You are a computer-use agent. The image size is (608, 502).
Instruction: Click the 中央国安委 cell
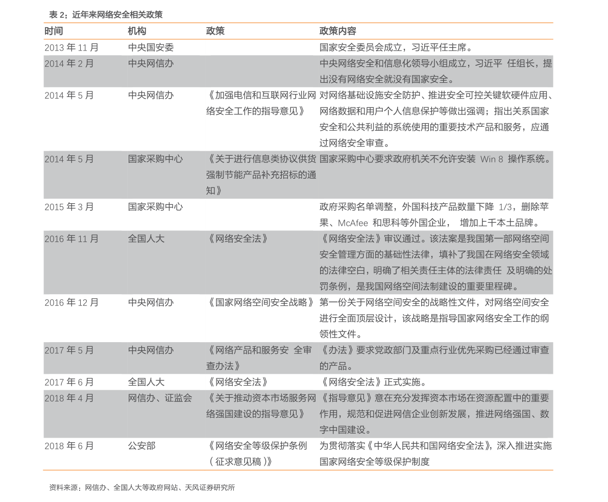click(149, 47)
